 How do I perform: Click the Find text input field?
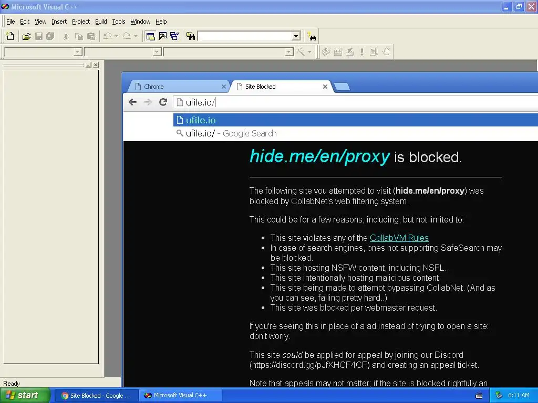(245, 36)
